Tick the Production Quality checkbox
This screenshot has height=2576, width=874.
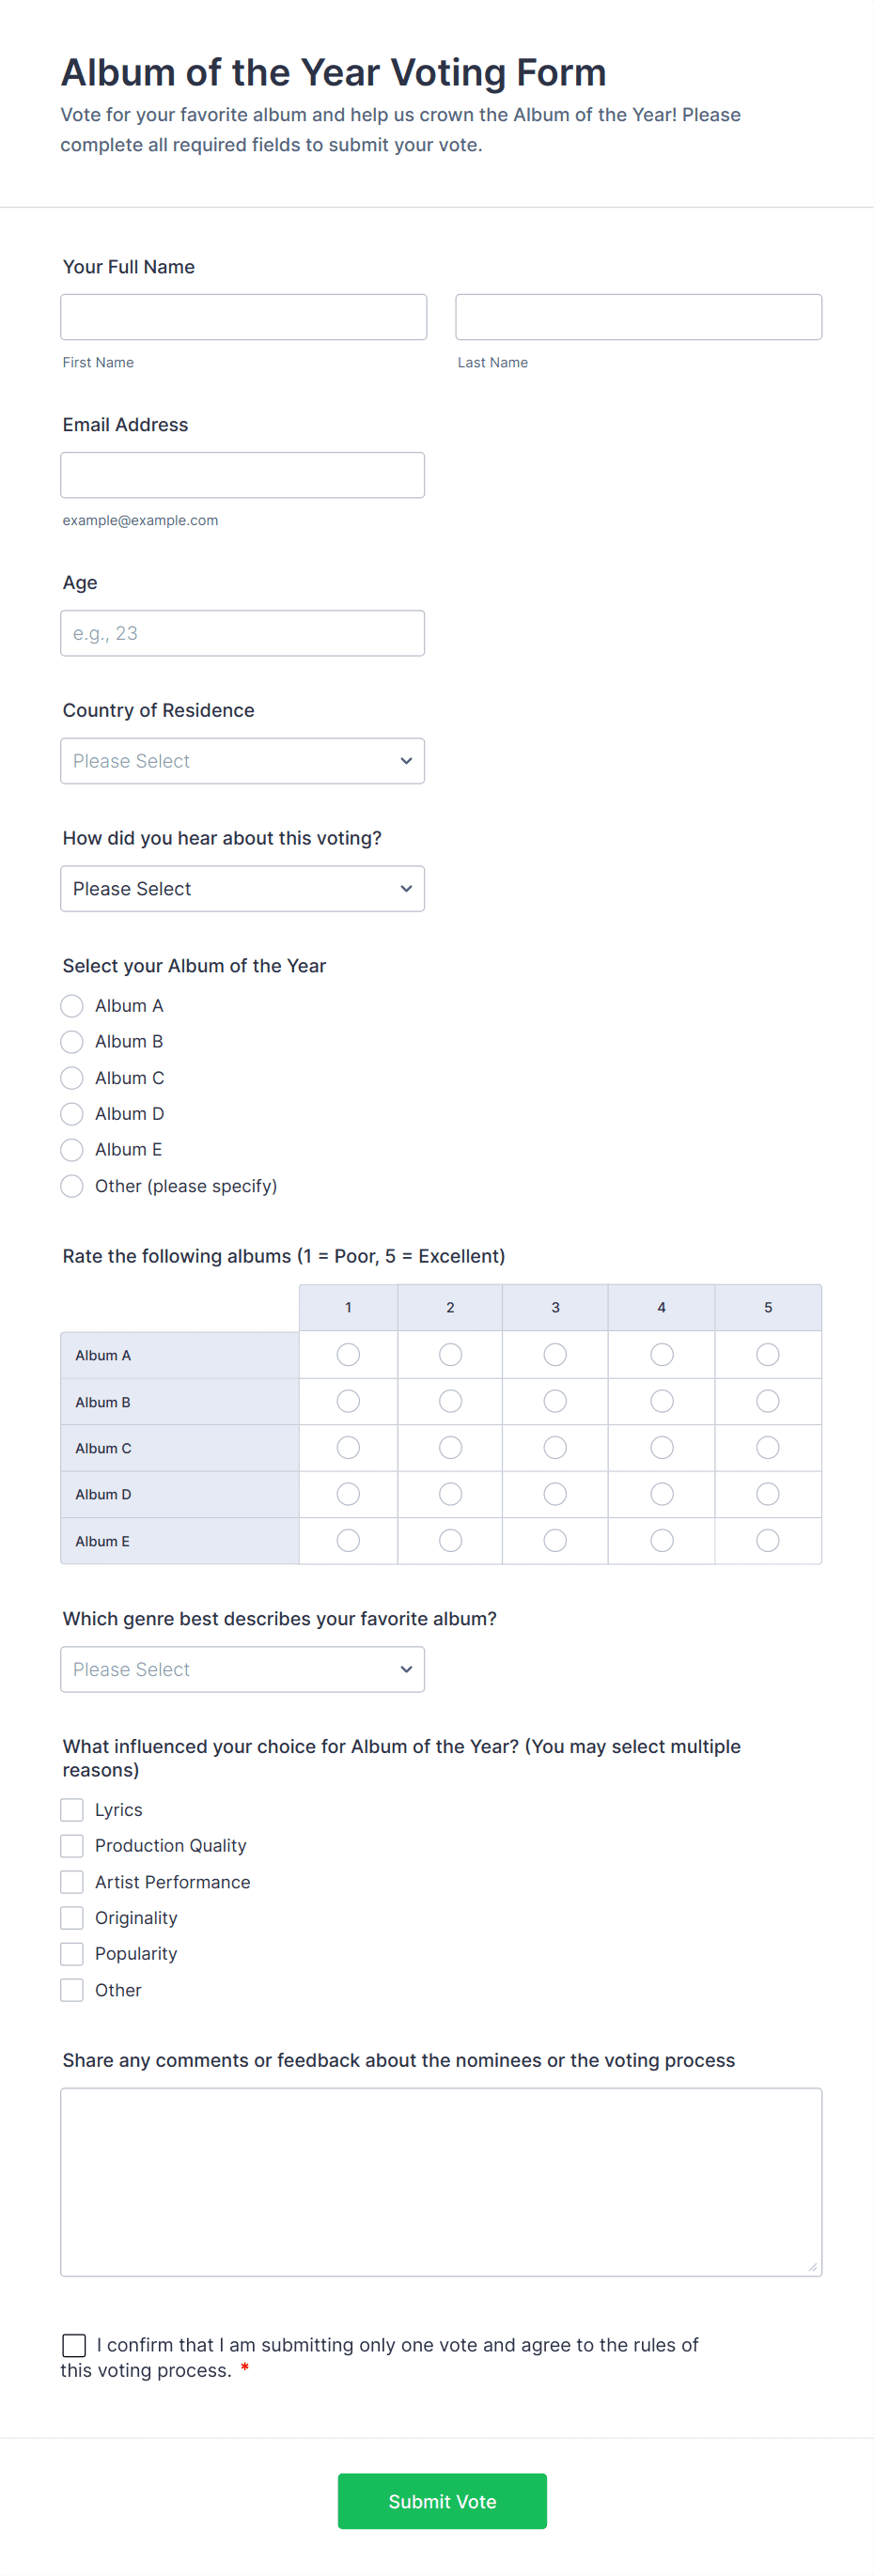pos(72,1845)
